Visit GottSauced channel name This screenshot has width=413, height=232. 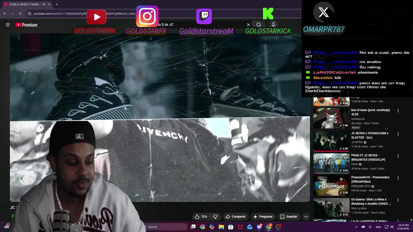click(358, 119)
